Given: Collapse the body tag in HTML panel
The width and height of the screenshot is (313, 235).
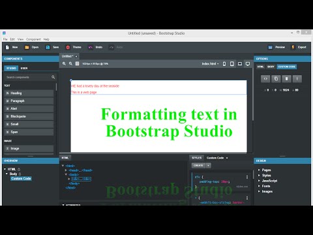Looking at the screenshot, I should click(66, 174).
